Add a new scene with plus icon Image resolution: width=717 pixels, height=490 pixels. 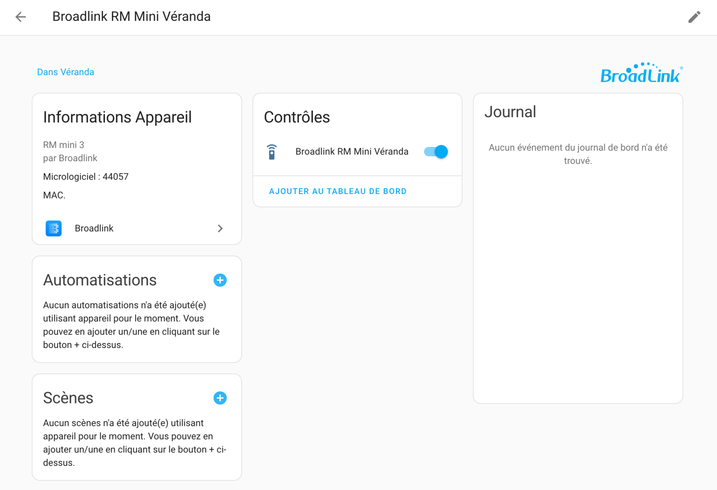(x=220, y=398)
